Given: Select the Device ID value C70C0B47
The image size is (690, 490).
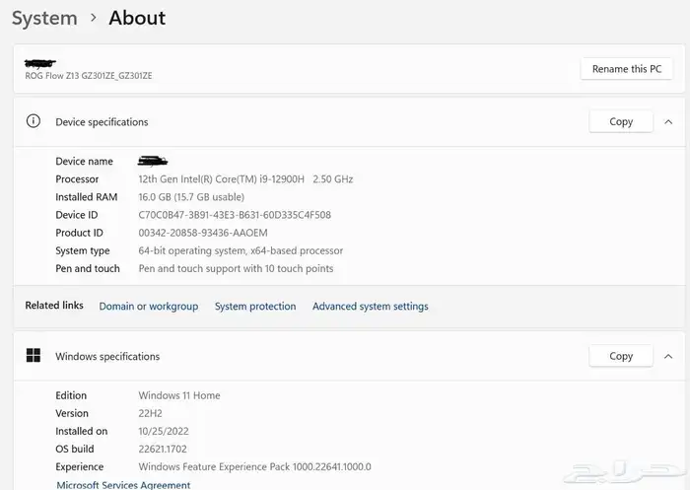Looking at the screenshot, I should [x=235, y=215].
